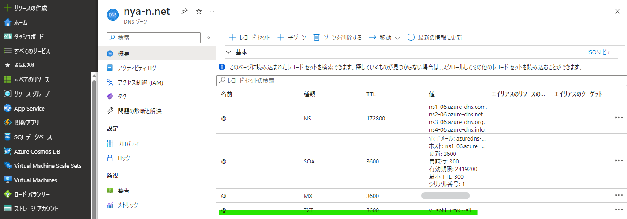This screenshot has width=627, height=219.
Task: Click ns1-06.azure-dns.com in the NS values
Action: coord(458,107)
